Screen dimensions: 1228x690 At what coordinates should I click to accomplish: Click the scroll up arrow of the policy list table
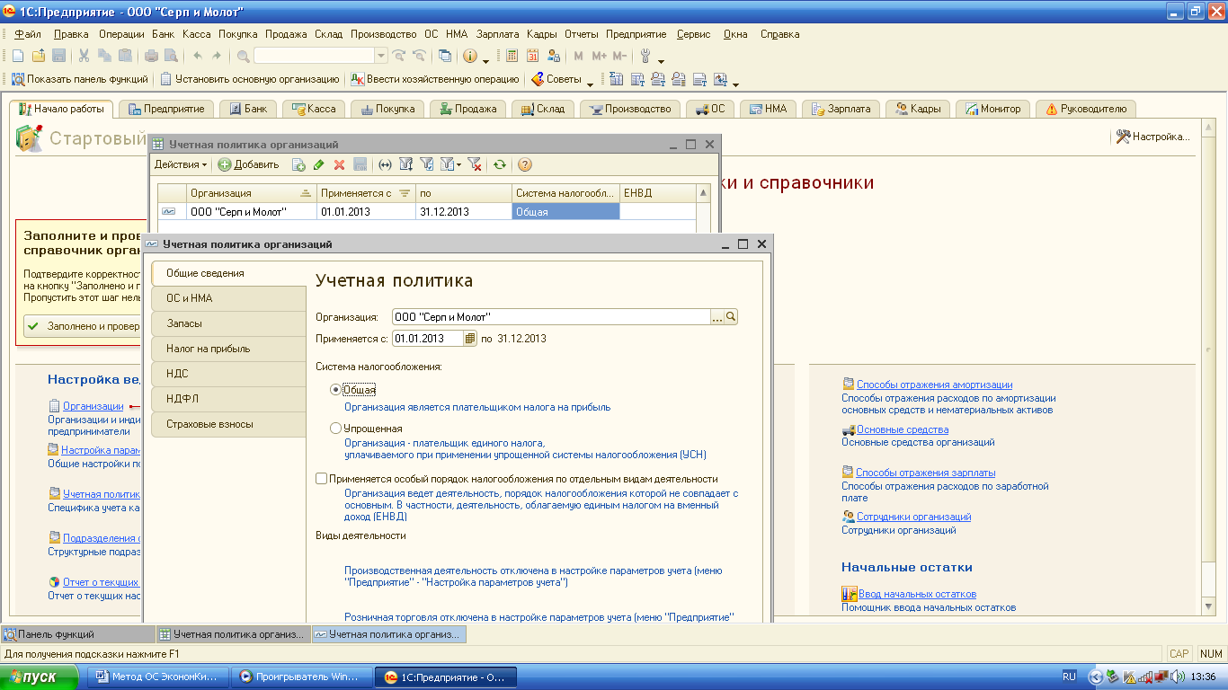[704, 193]
